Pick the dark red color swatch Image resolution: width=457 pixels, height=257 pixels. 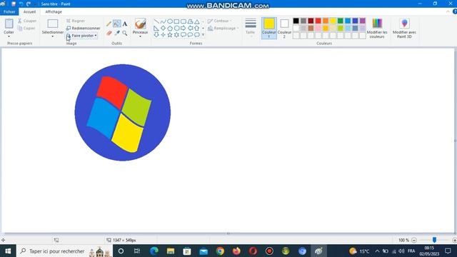[311, 21]
